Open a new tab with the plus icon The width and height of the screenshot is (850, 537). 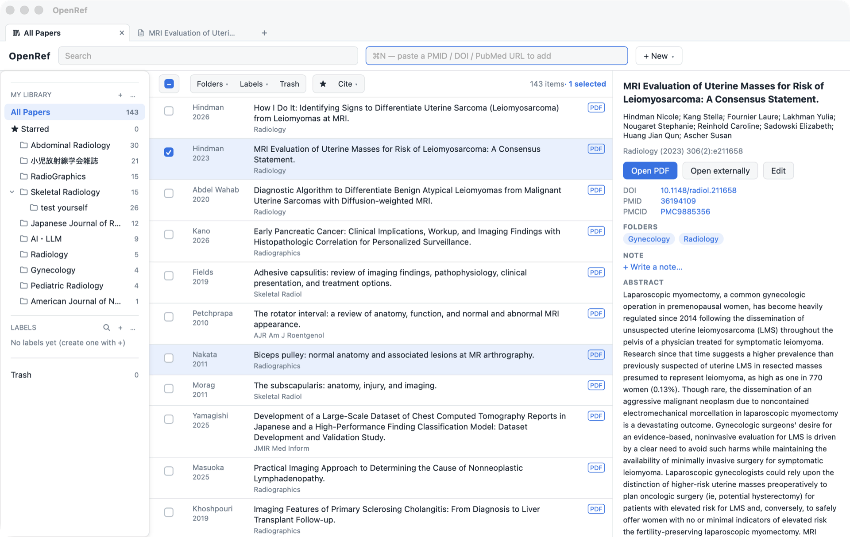click(x=264, y=33)
